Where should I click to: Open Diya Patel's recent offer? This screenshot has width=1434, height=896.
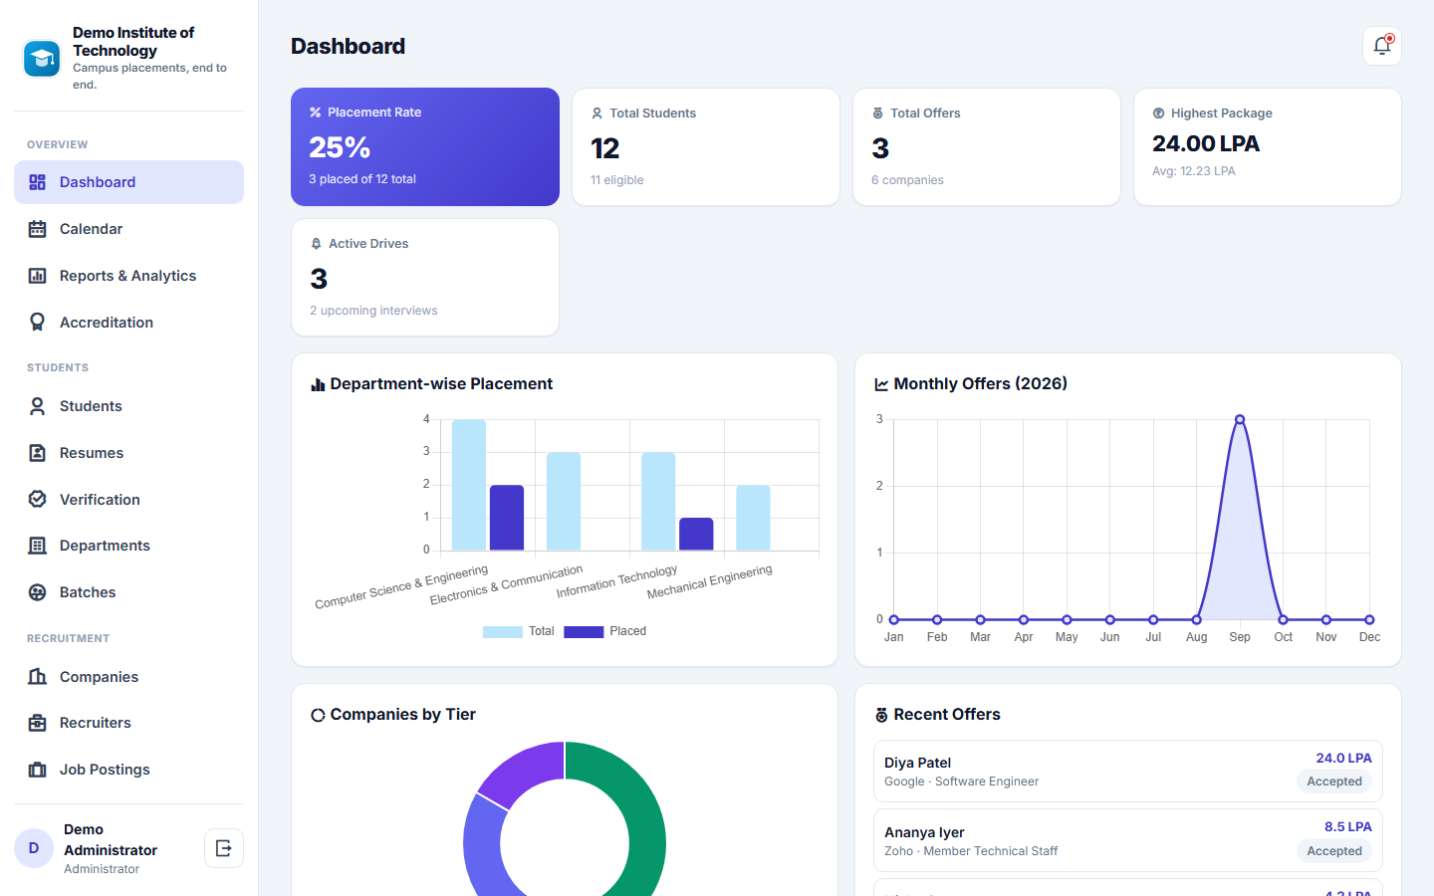tap(1128, 771)
